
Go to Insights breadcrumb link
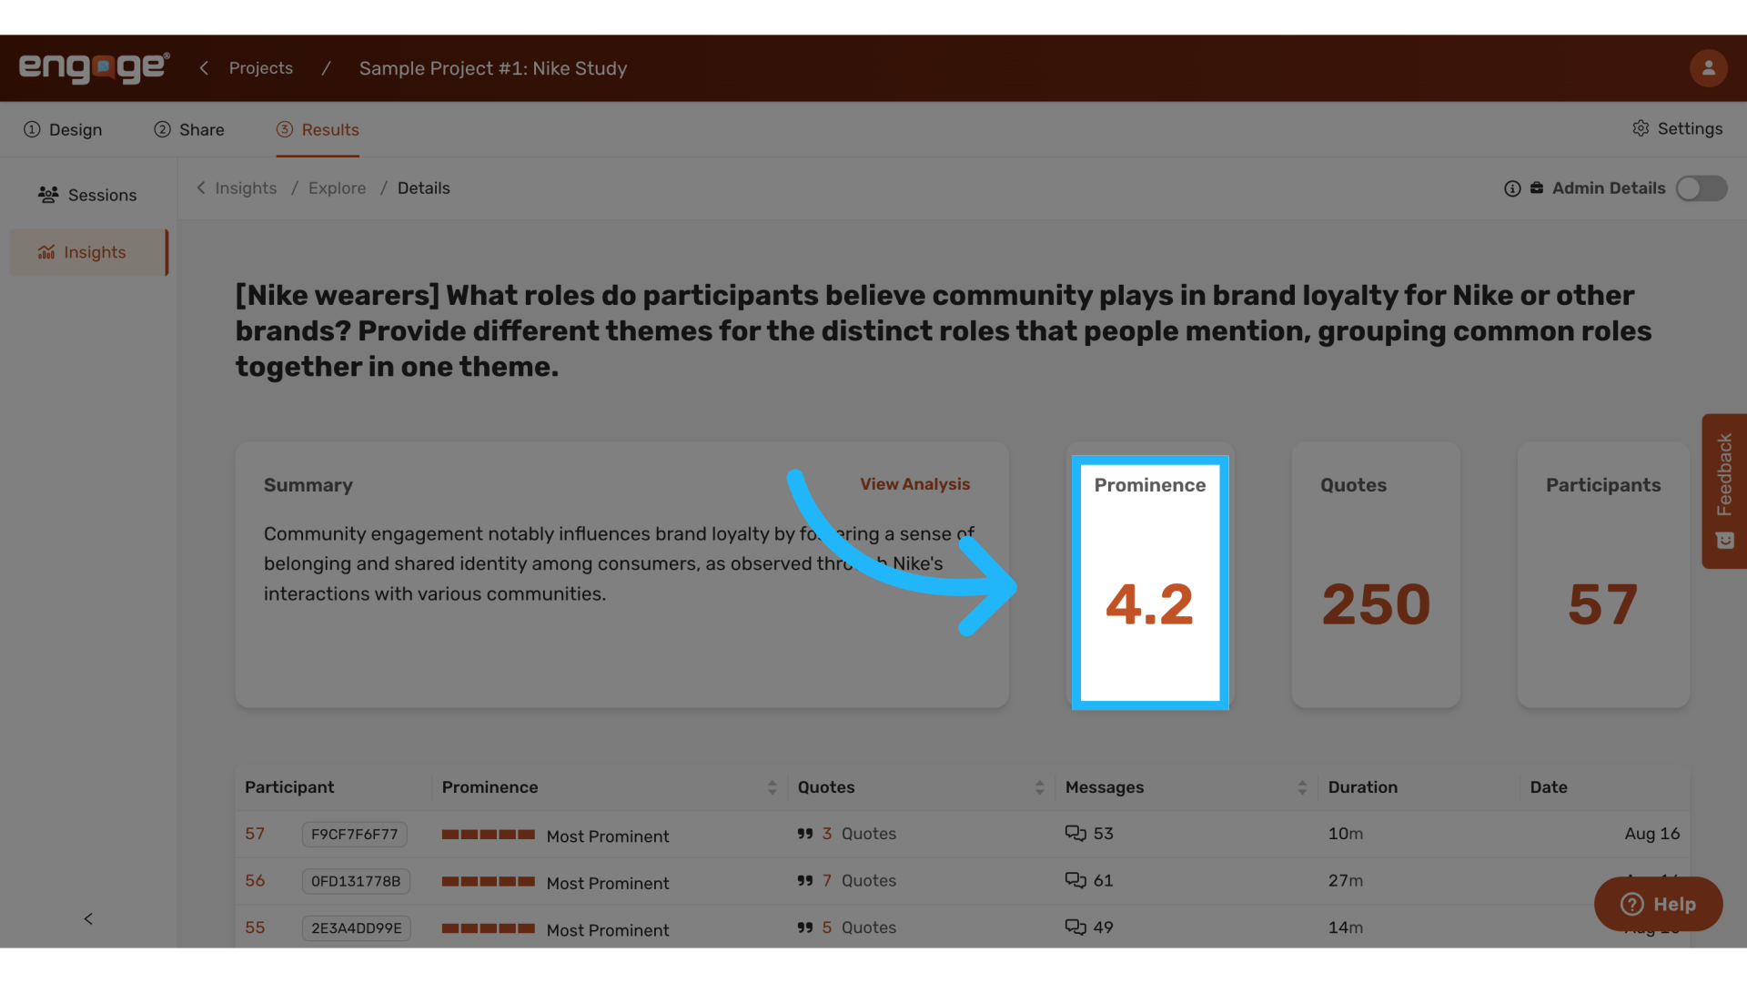click(246, 188)
